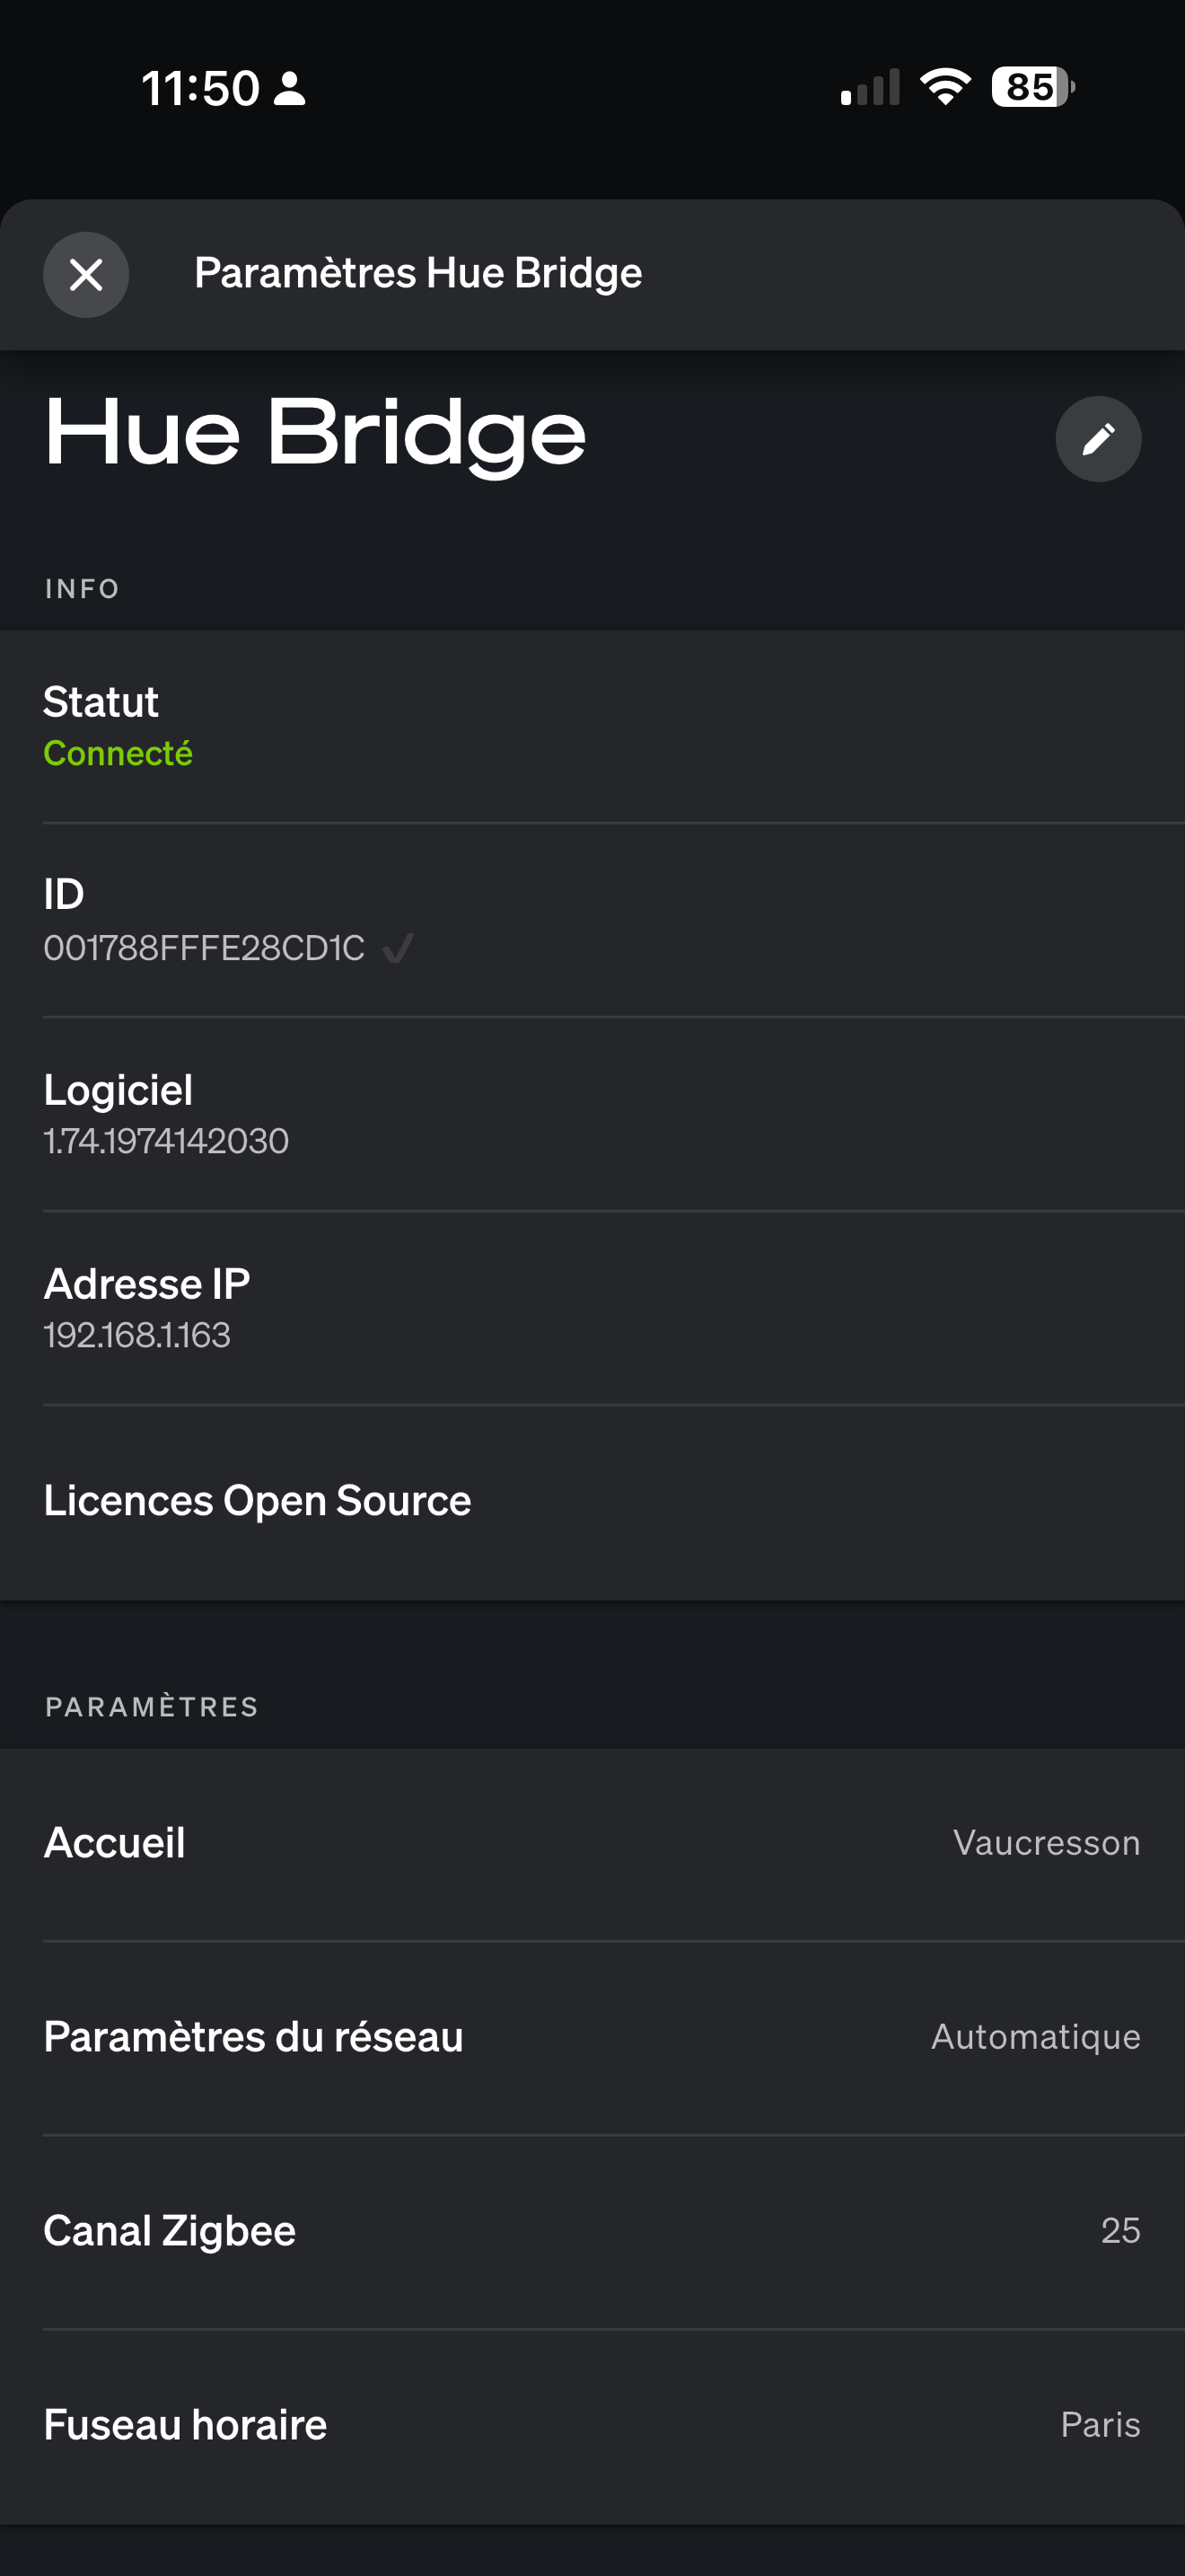The width and height of the screenshot is (1185, 2576).
Task: Select the Vaucresson home value
Action: pos(1046,1842)
